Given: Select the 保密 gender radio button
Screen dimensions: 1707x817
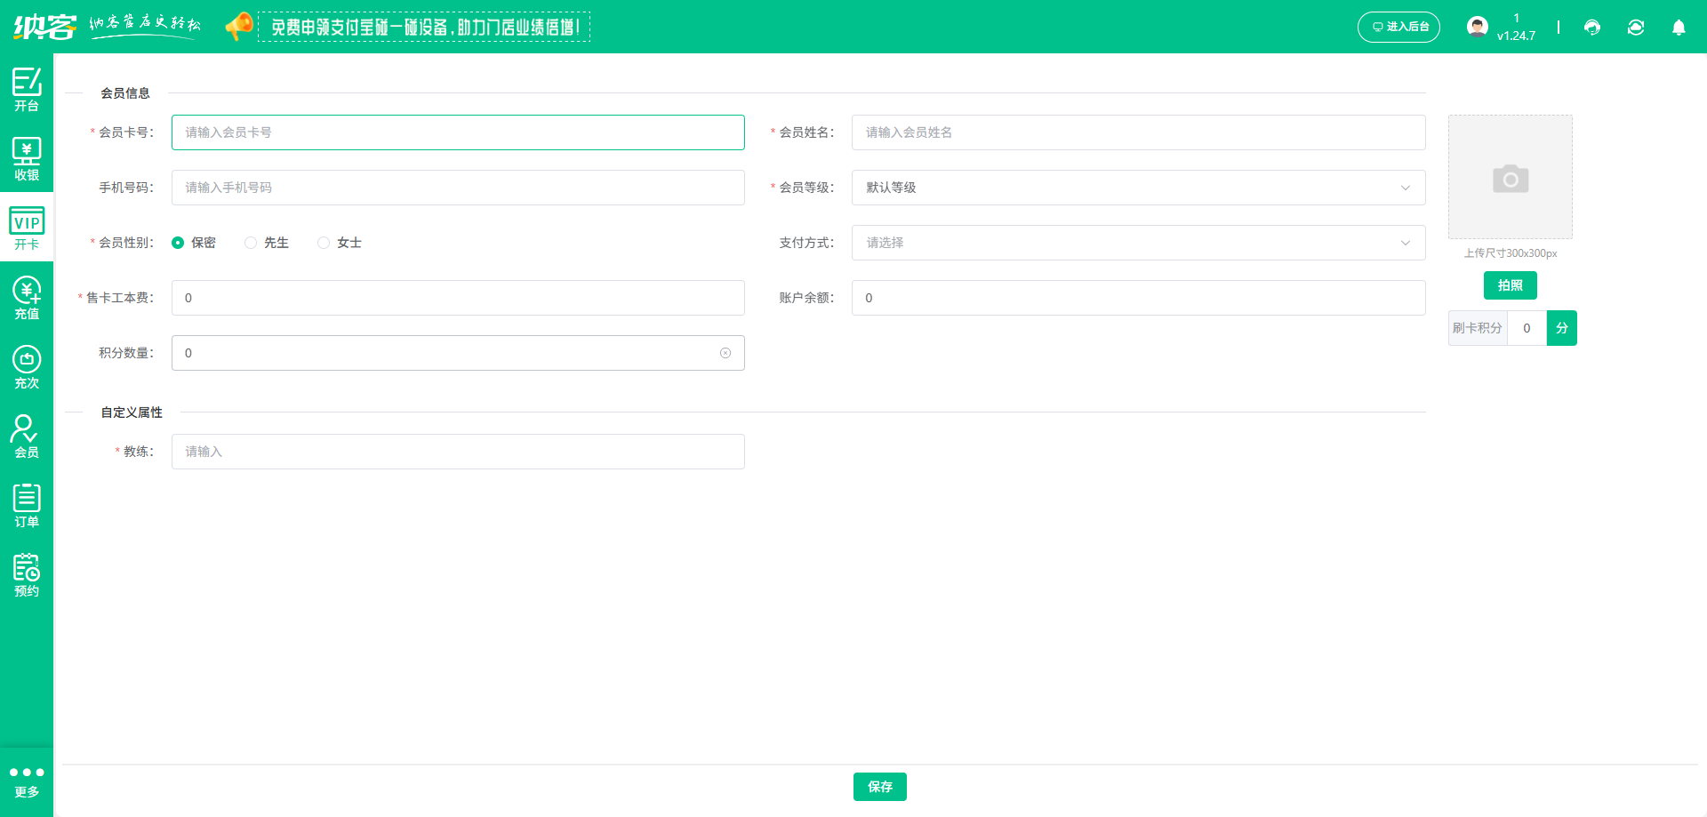Looking at the screenshot, I should tap(178, 243).
